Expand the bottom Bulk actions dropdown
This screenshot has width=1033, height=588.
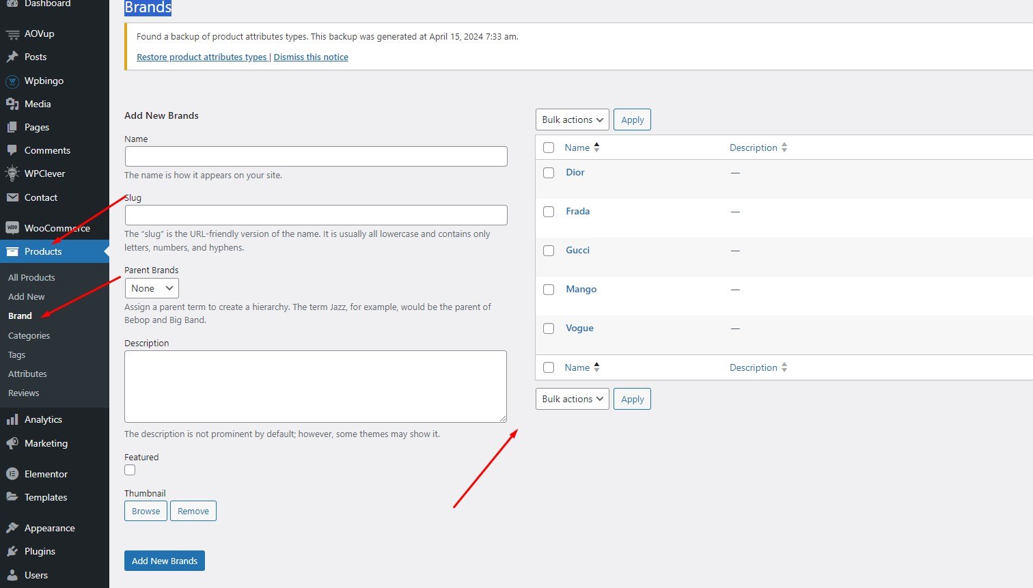pos(572,399)
